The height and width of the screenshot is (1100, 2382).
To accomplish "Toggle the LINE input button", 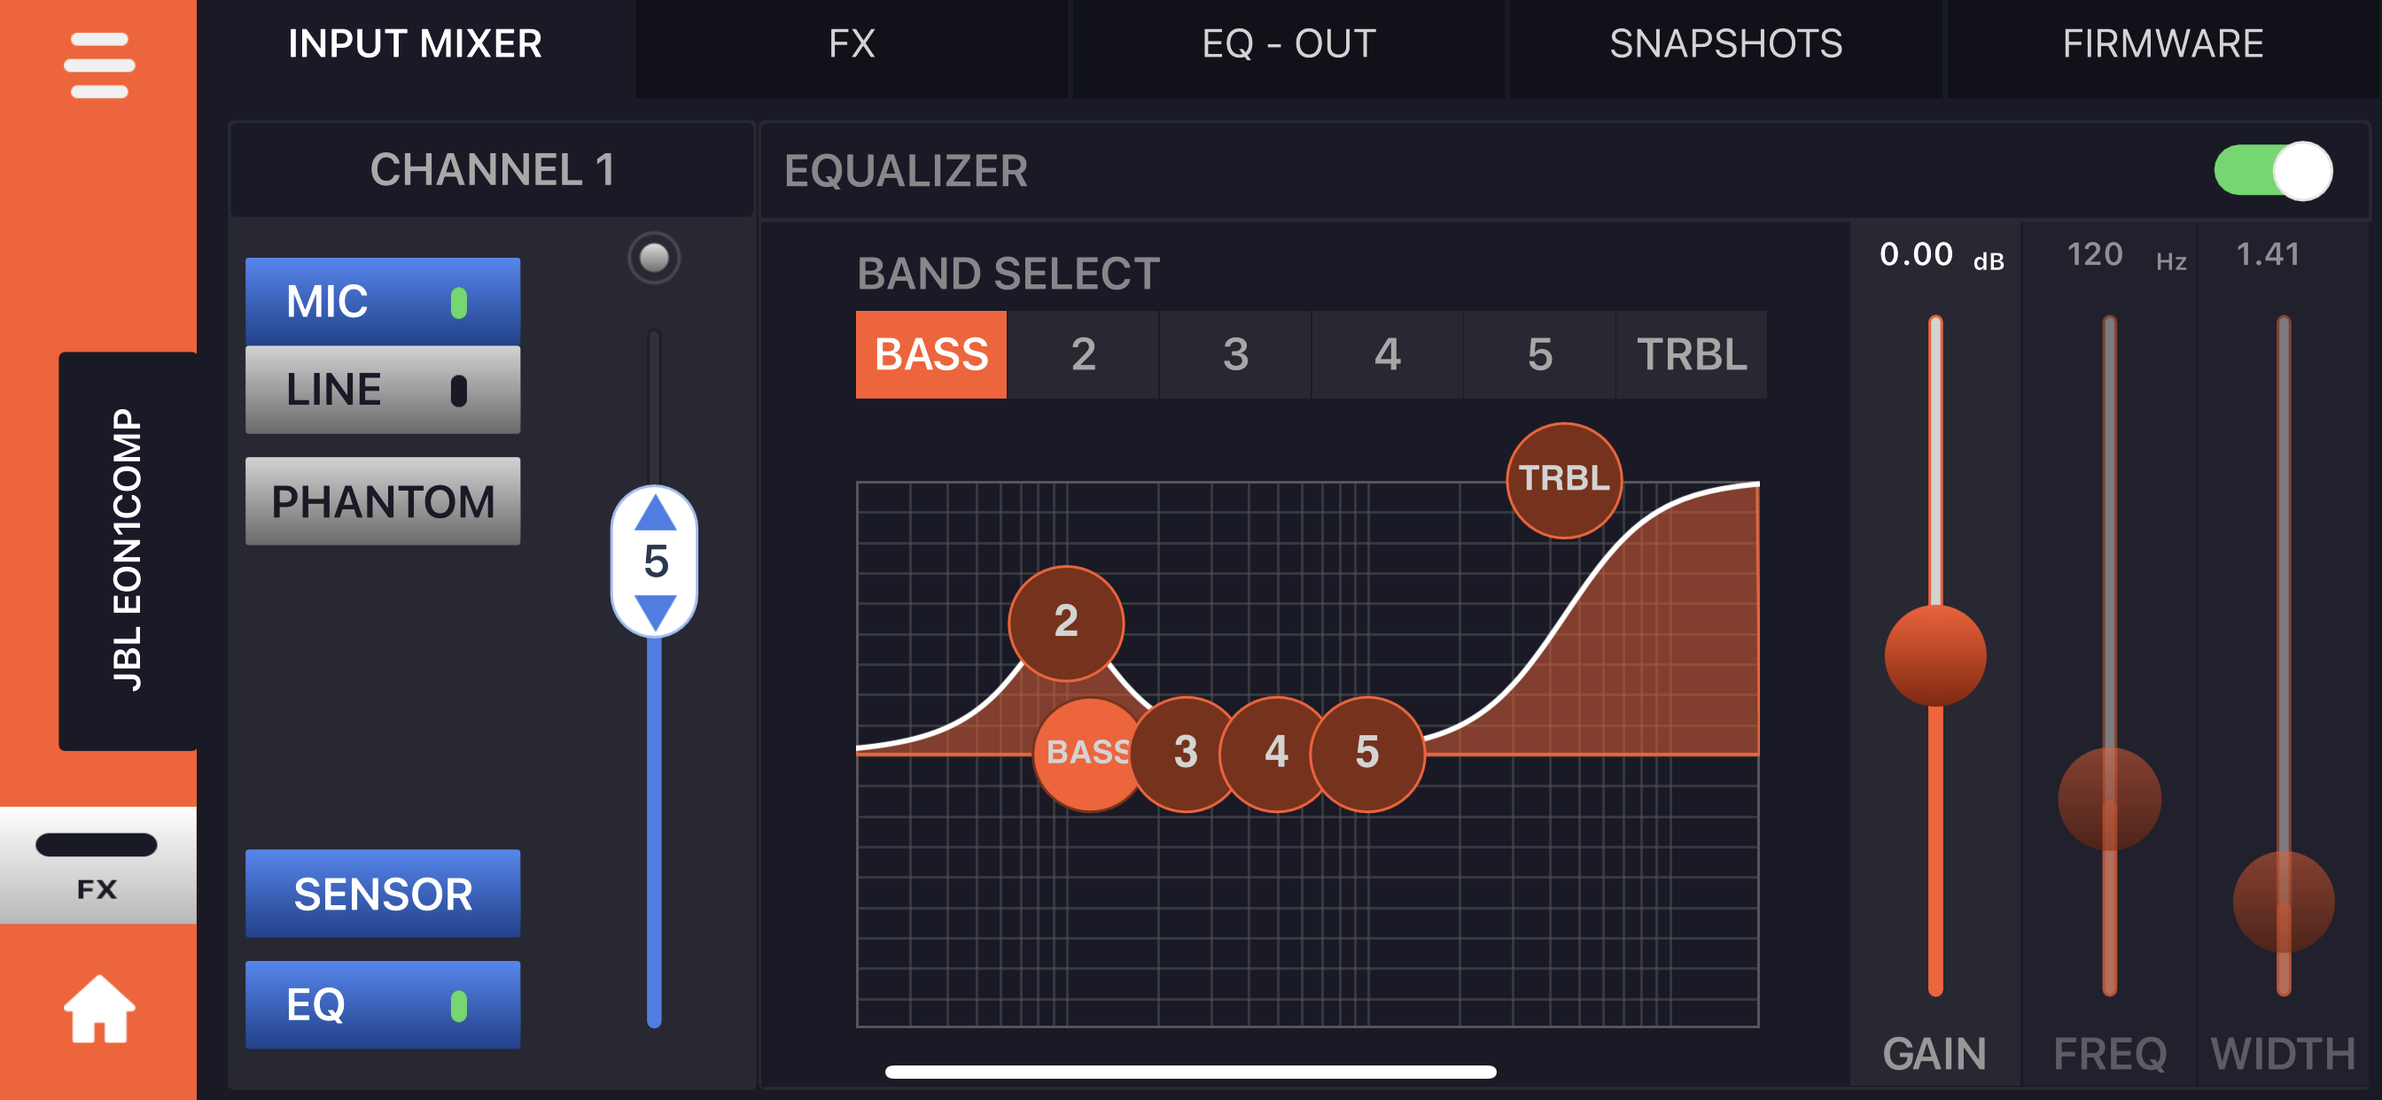I will (382, 389).
